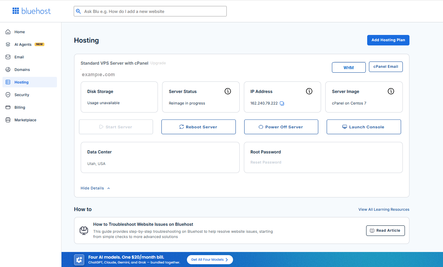Click the AI Agents layers icon
Image resolution: width=443 pixels, height=267 pixels.
(8, 44)
